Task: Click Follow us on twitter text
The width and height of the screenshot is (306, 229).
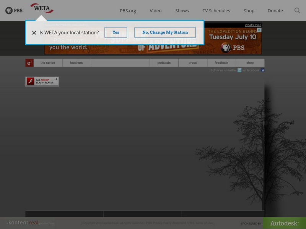Action: [223, 70]
